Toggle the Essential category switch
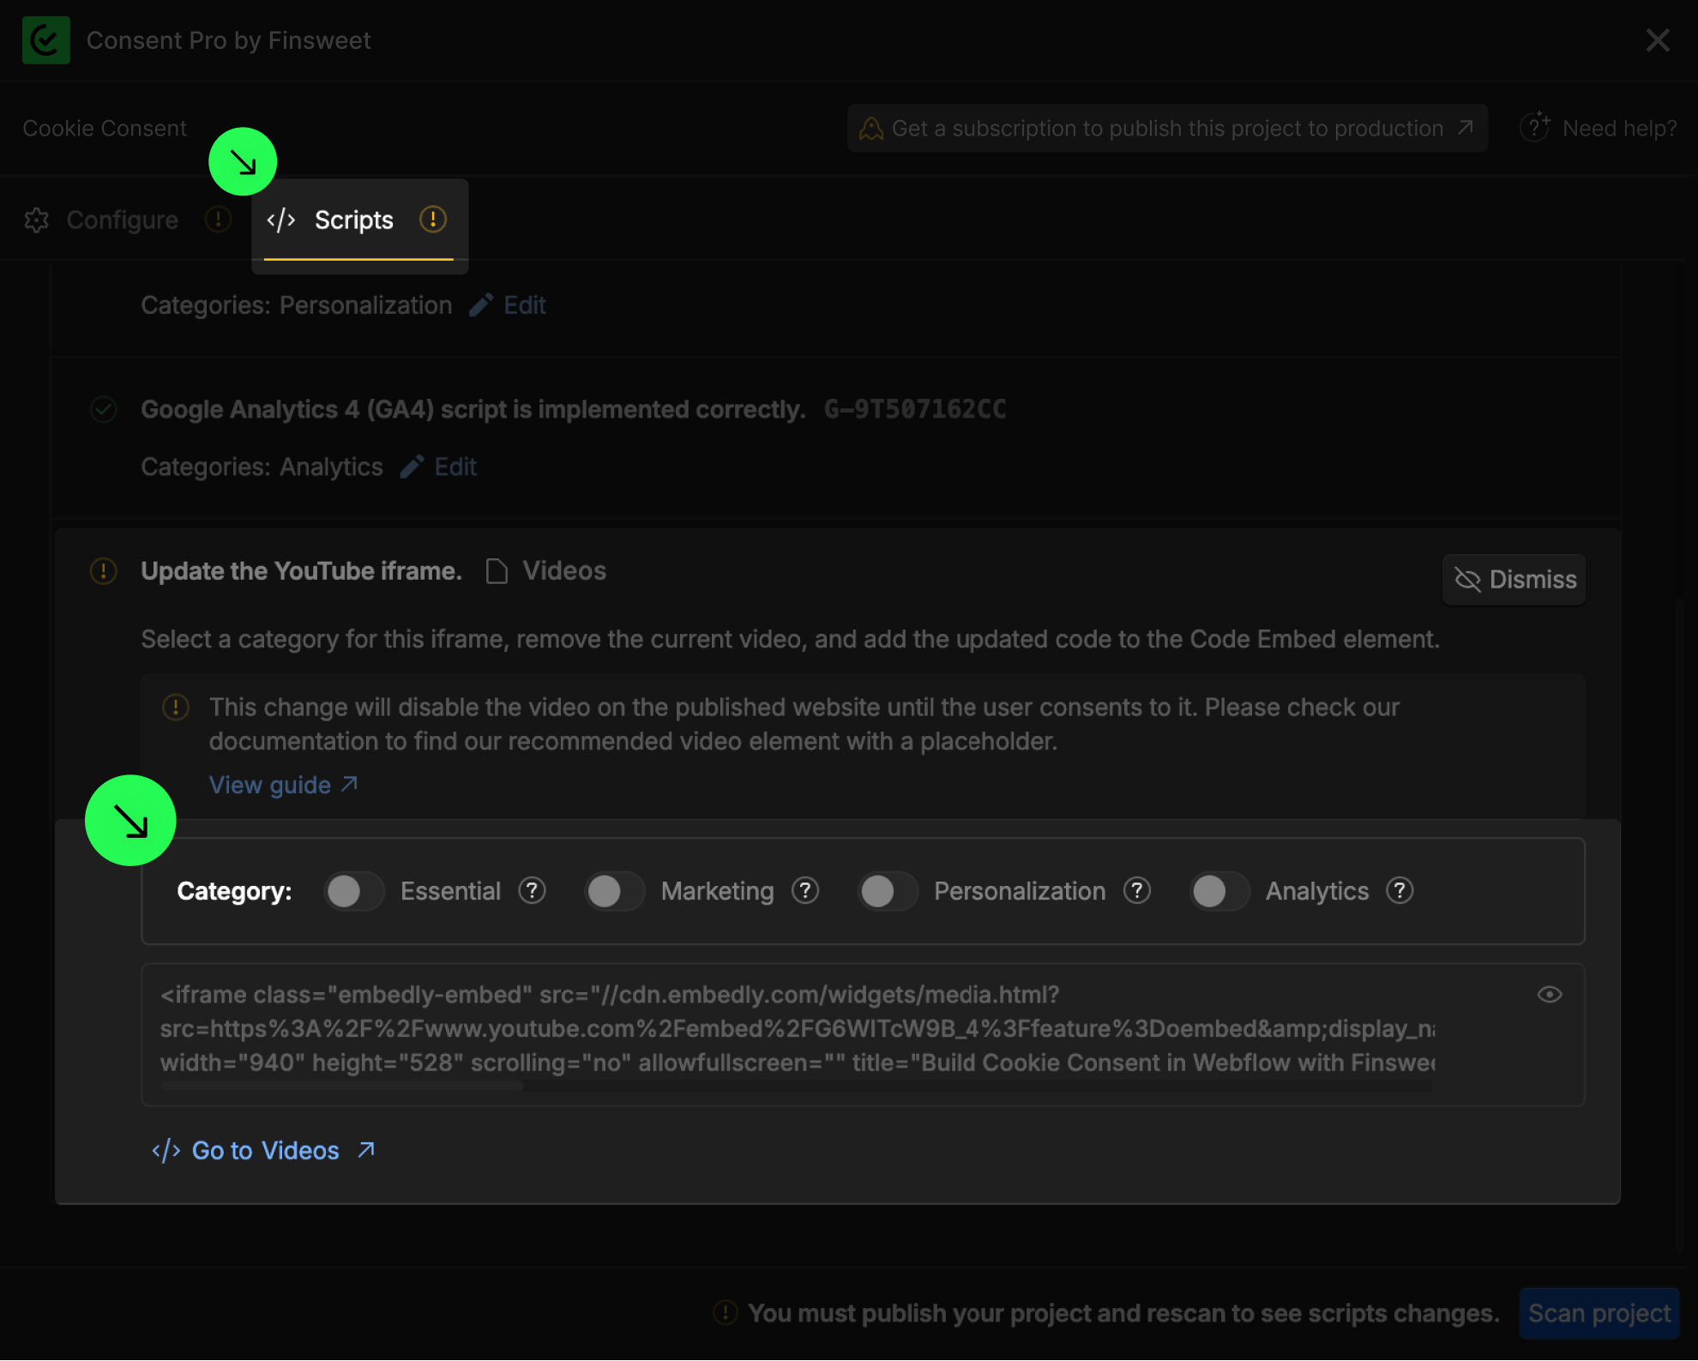This screenshot has height=1361, width=1698. (x=352, y=891)
